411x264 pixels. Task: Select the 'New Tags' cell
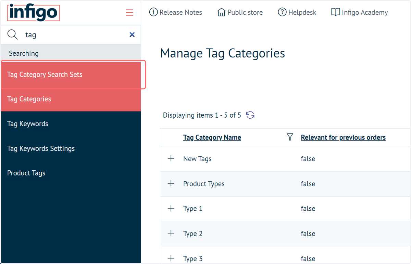click(x=197, y=159)
